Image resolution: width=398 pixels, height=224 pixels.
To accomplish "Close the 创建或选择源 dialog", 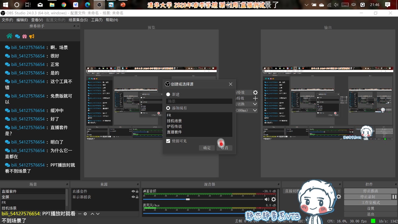I will 230,84.
